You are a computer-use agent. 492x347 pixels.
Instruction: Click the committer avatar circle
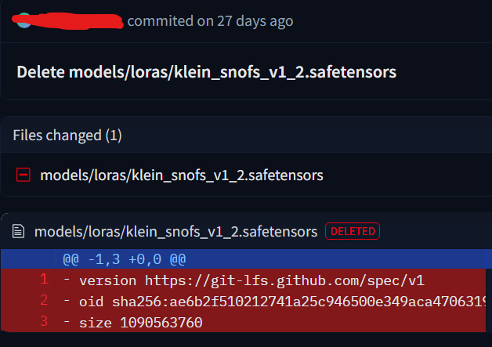coord(24,20)
